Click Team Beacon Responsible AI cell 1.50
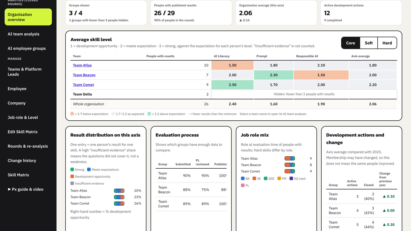 point(321,75)
